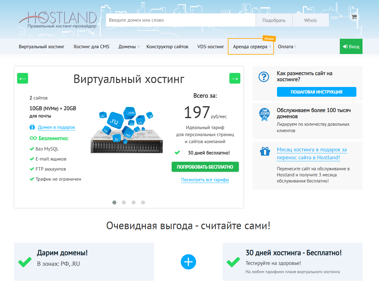Click the Обслуживаем более 100 тысяч доменов heading
This screenshot has width=379, height=289.
point(314,113)
